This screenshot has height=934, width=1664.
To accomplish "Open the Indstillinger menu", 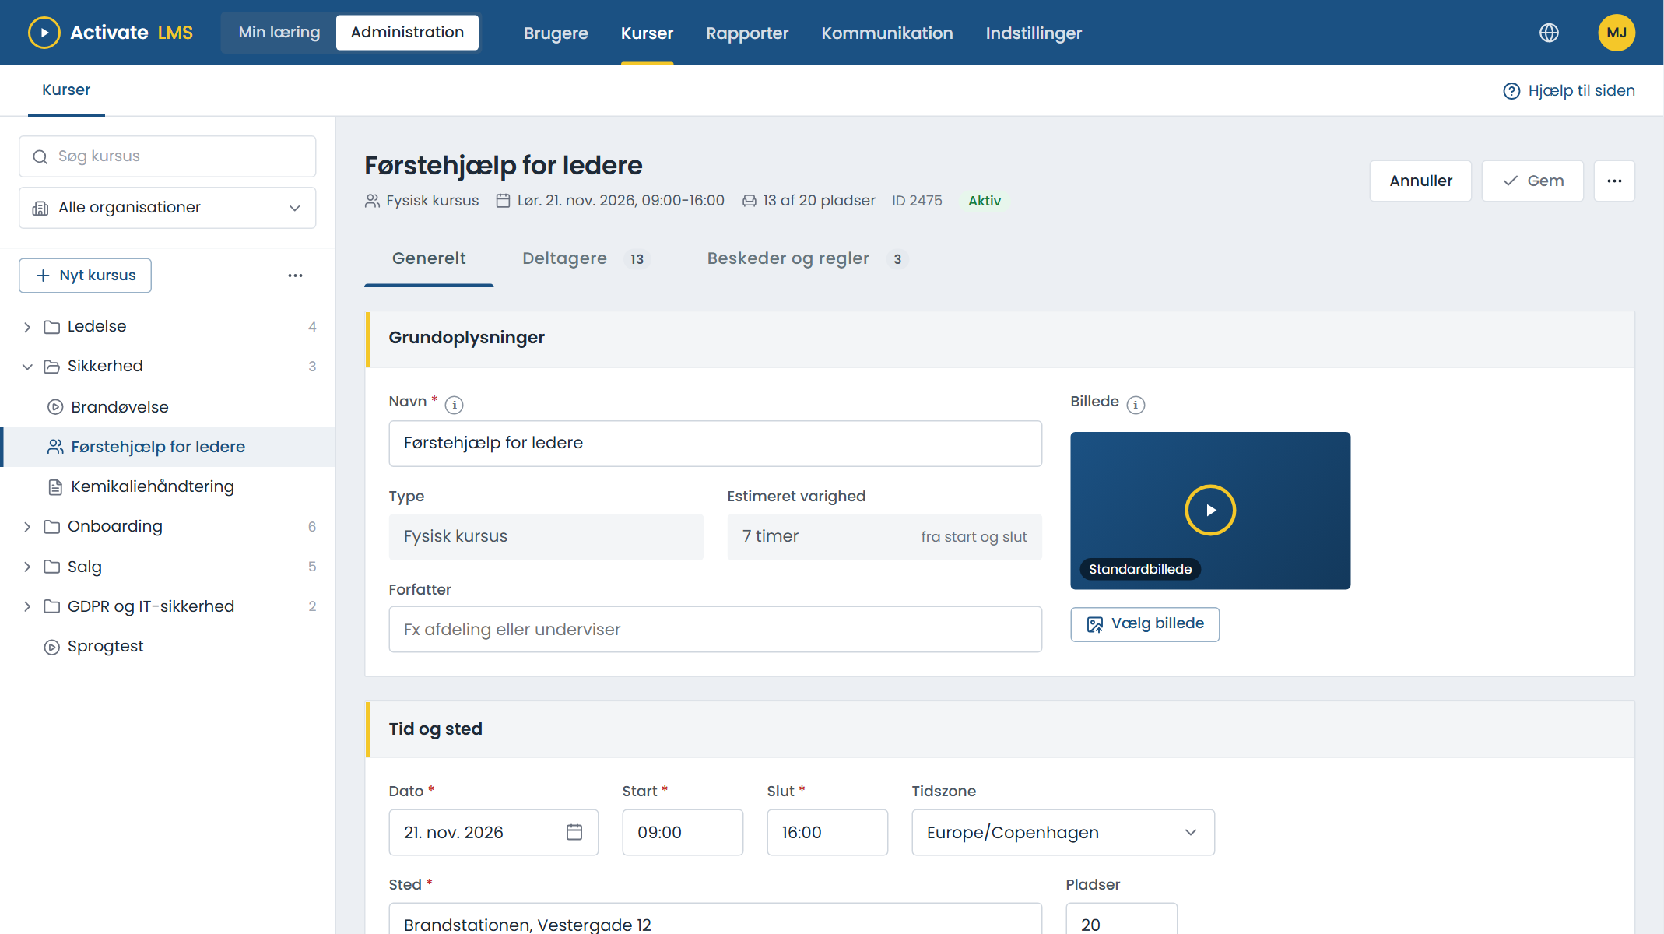I will click(1034, 33).
